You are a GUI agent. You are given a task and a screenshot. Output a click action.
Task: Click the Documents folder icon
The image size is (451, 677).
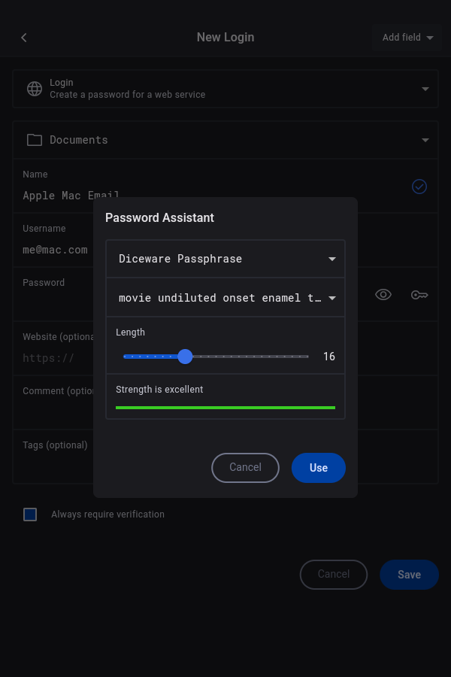tap(35, 140)
